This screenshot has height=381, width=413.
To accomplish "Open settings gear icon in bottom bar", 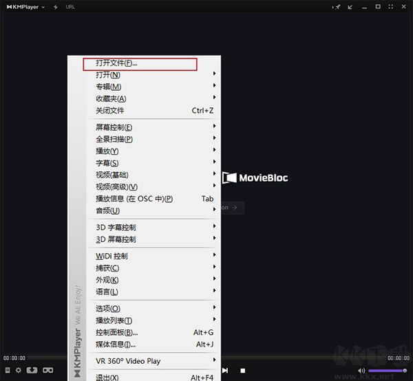I will coord(18,370).
